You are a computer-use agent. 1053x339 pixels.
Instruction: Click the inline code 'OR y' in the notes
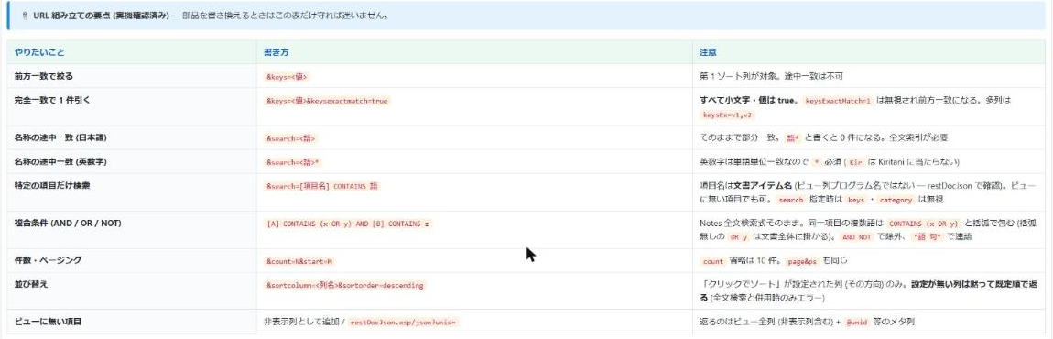739,236
